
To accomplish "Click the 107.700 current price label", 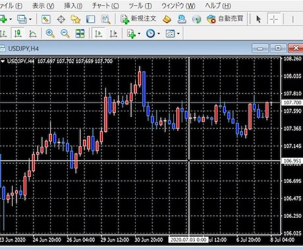I will (292, 103).
